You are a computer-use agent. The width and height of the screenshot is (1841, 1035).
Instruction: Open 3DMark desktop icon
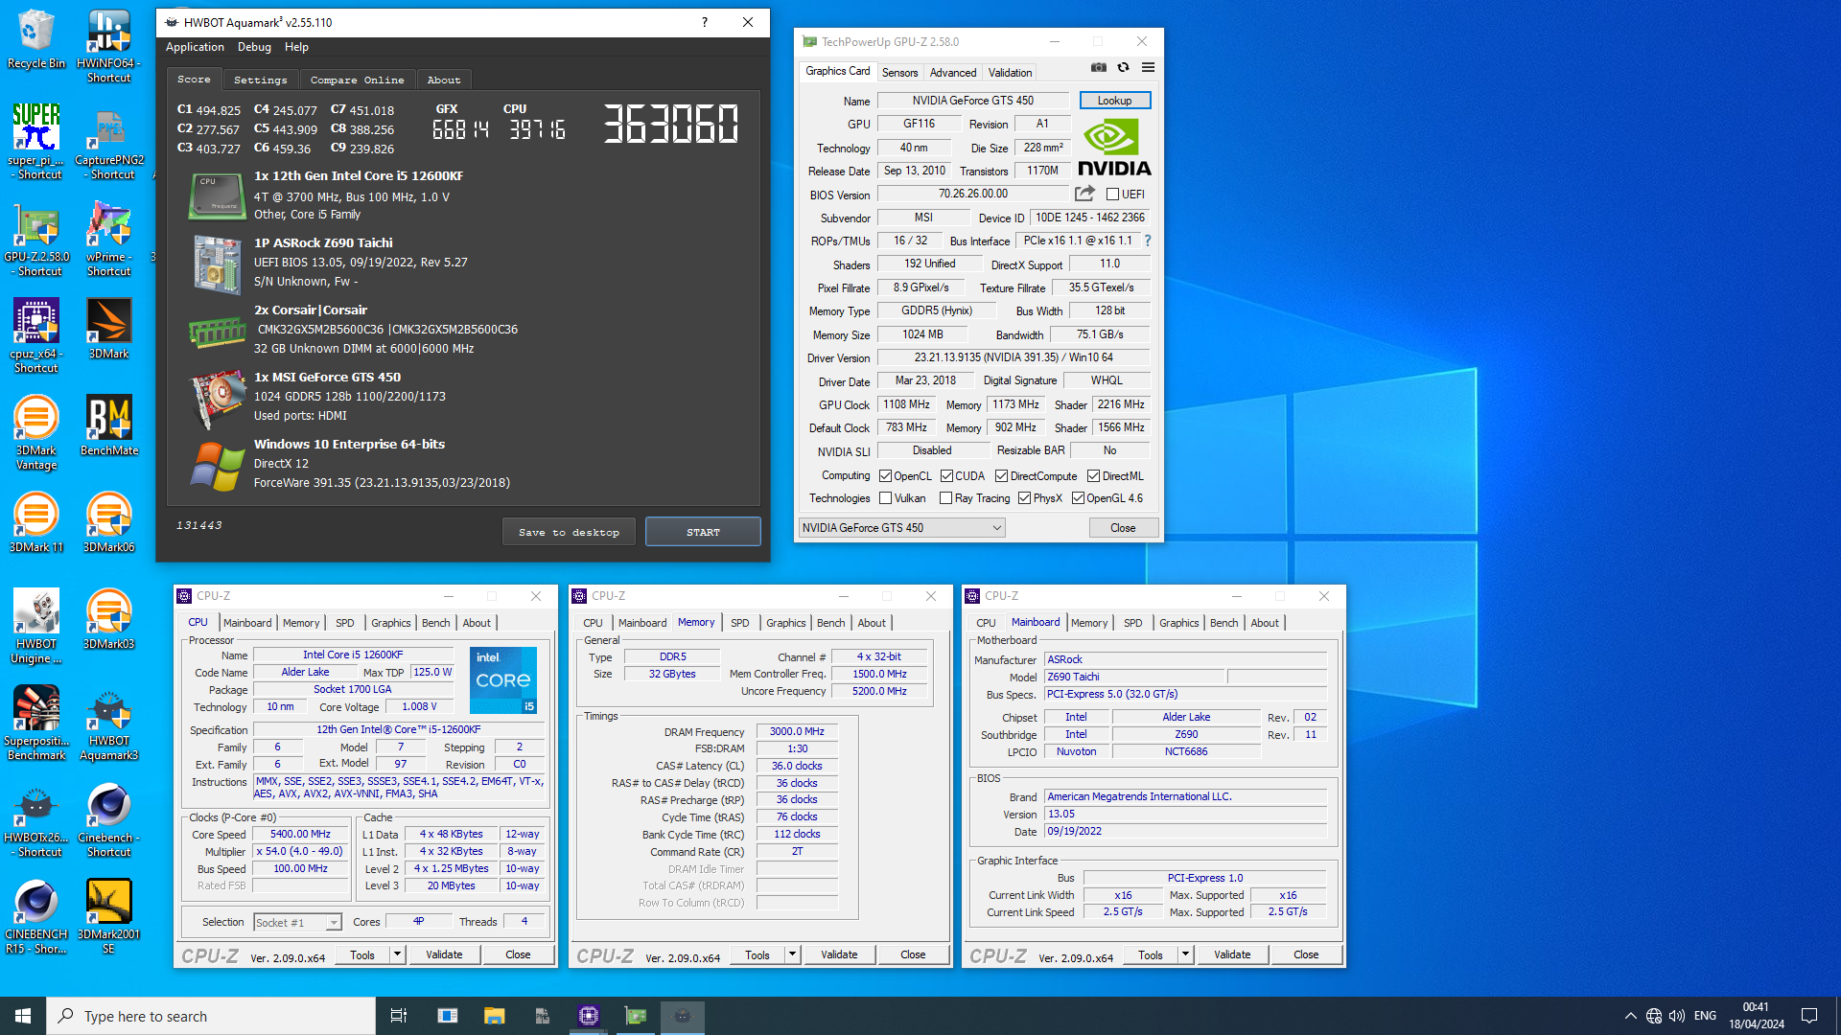[x=108, y=329]
